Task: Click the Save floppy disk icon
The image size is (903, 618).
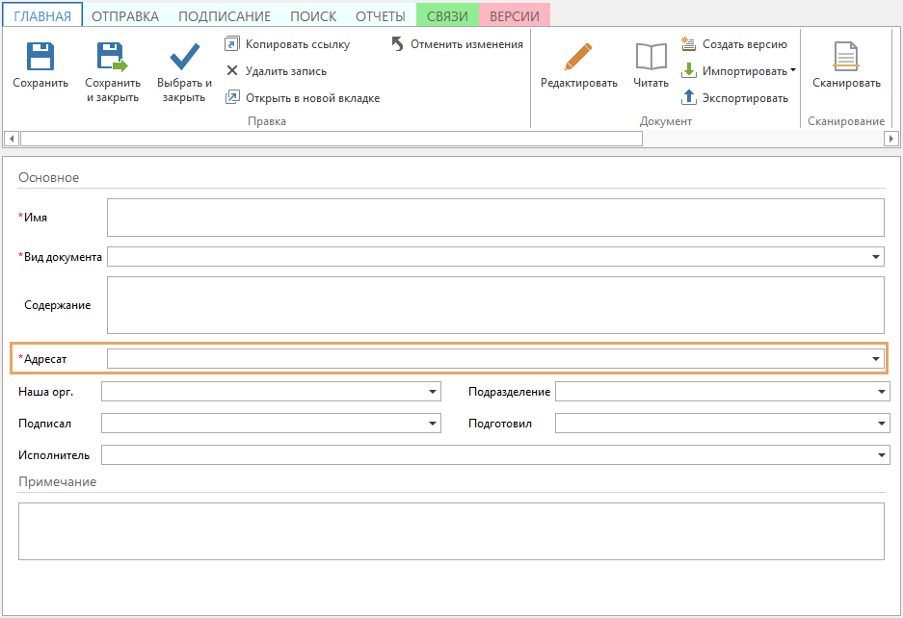Action: pos(40,58)
